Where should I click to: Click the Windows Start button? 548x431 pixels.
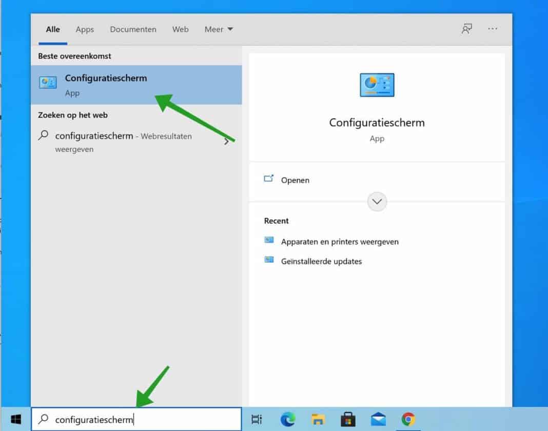[x=15, y=419]
